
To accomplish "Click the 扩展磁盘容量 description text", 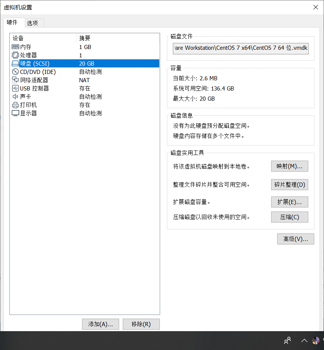I will 192,202.
